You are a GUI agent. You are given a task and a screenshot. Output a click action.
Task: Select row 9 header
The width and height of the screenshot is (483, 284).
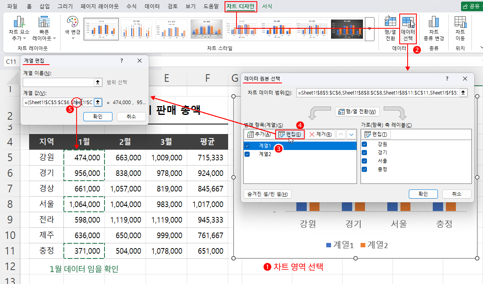pyautogui.click(x=10, y=219)
